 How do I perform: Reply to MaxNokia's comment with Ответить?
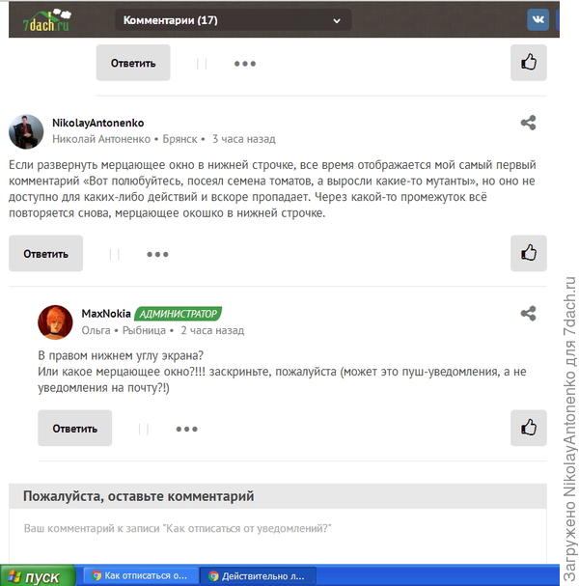[x=74, y=428]
